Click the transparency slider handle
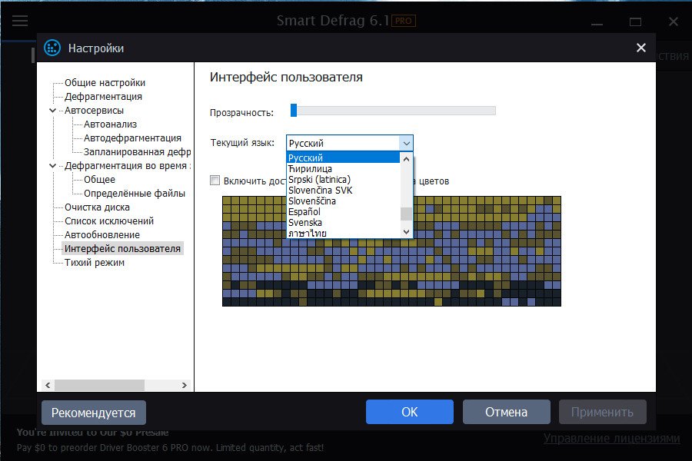 coord(294,111)
